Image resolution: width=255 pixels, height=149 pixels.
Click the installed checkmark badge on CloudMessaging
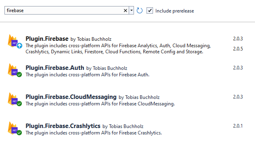[x=19, y=104]
